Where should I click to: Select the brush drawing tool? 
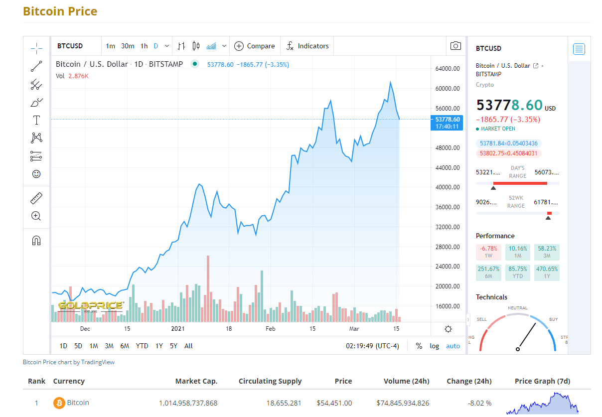(36, 102)
